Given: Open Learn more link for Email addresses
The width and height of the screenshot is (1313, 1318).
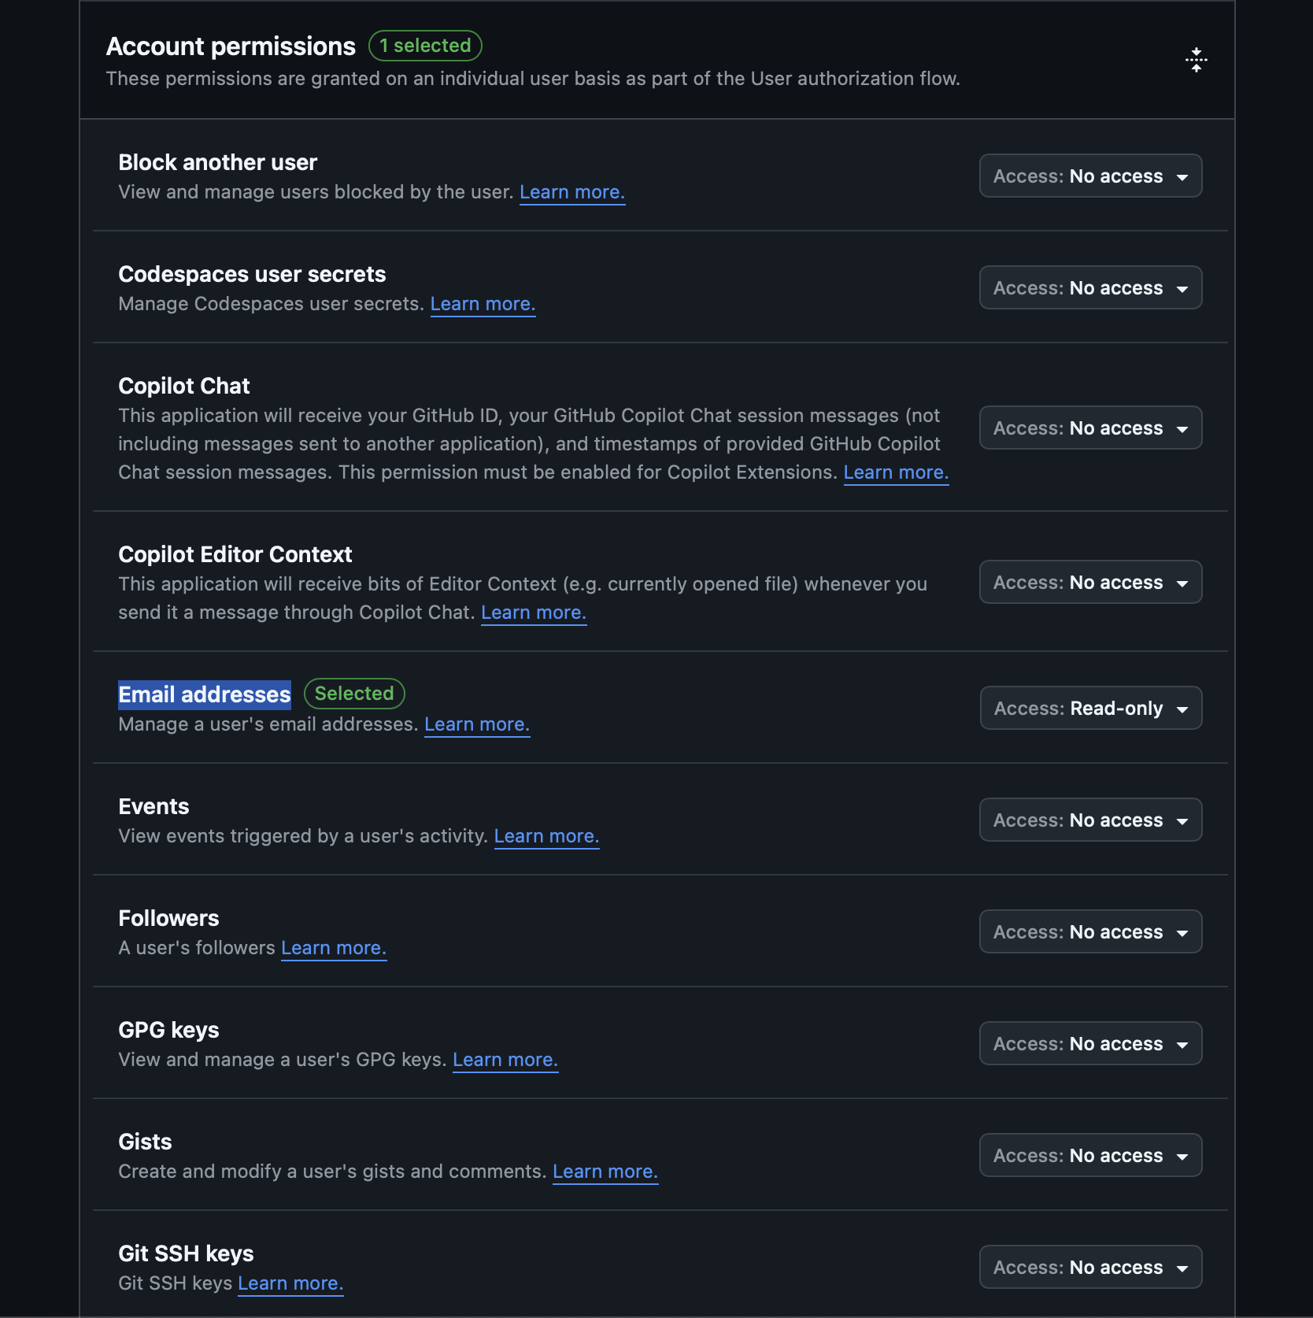Looking at the screenshot, I should coord(477,724).
